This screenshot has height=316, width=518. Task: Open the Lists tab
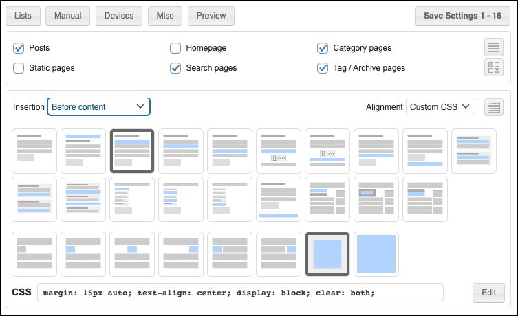pyautogui.click(x=23, y=16)
